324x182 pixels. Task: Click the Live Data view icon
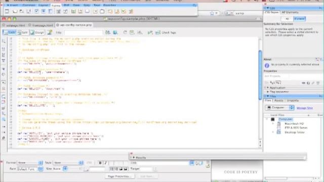(x=50, y=32)
